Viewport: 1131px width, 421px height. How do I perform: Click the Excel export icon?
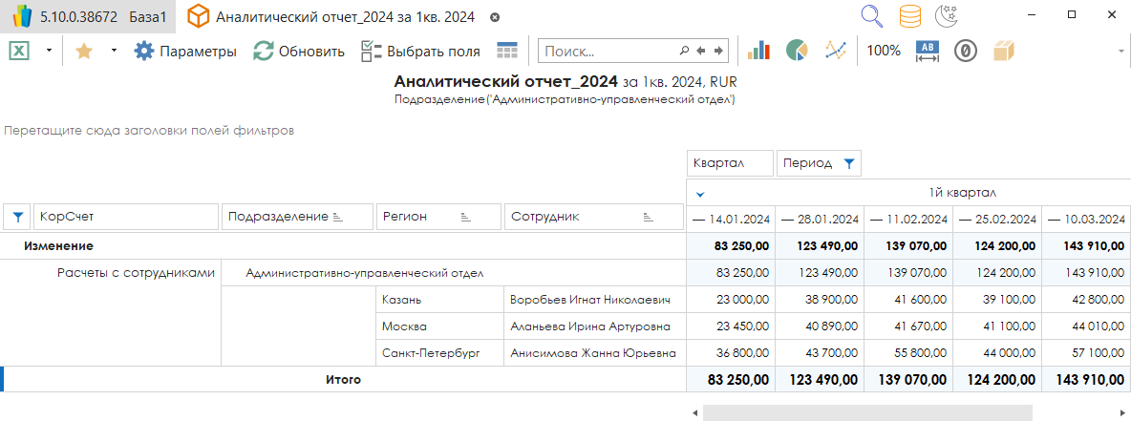click(18, 51)
